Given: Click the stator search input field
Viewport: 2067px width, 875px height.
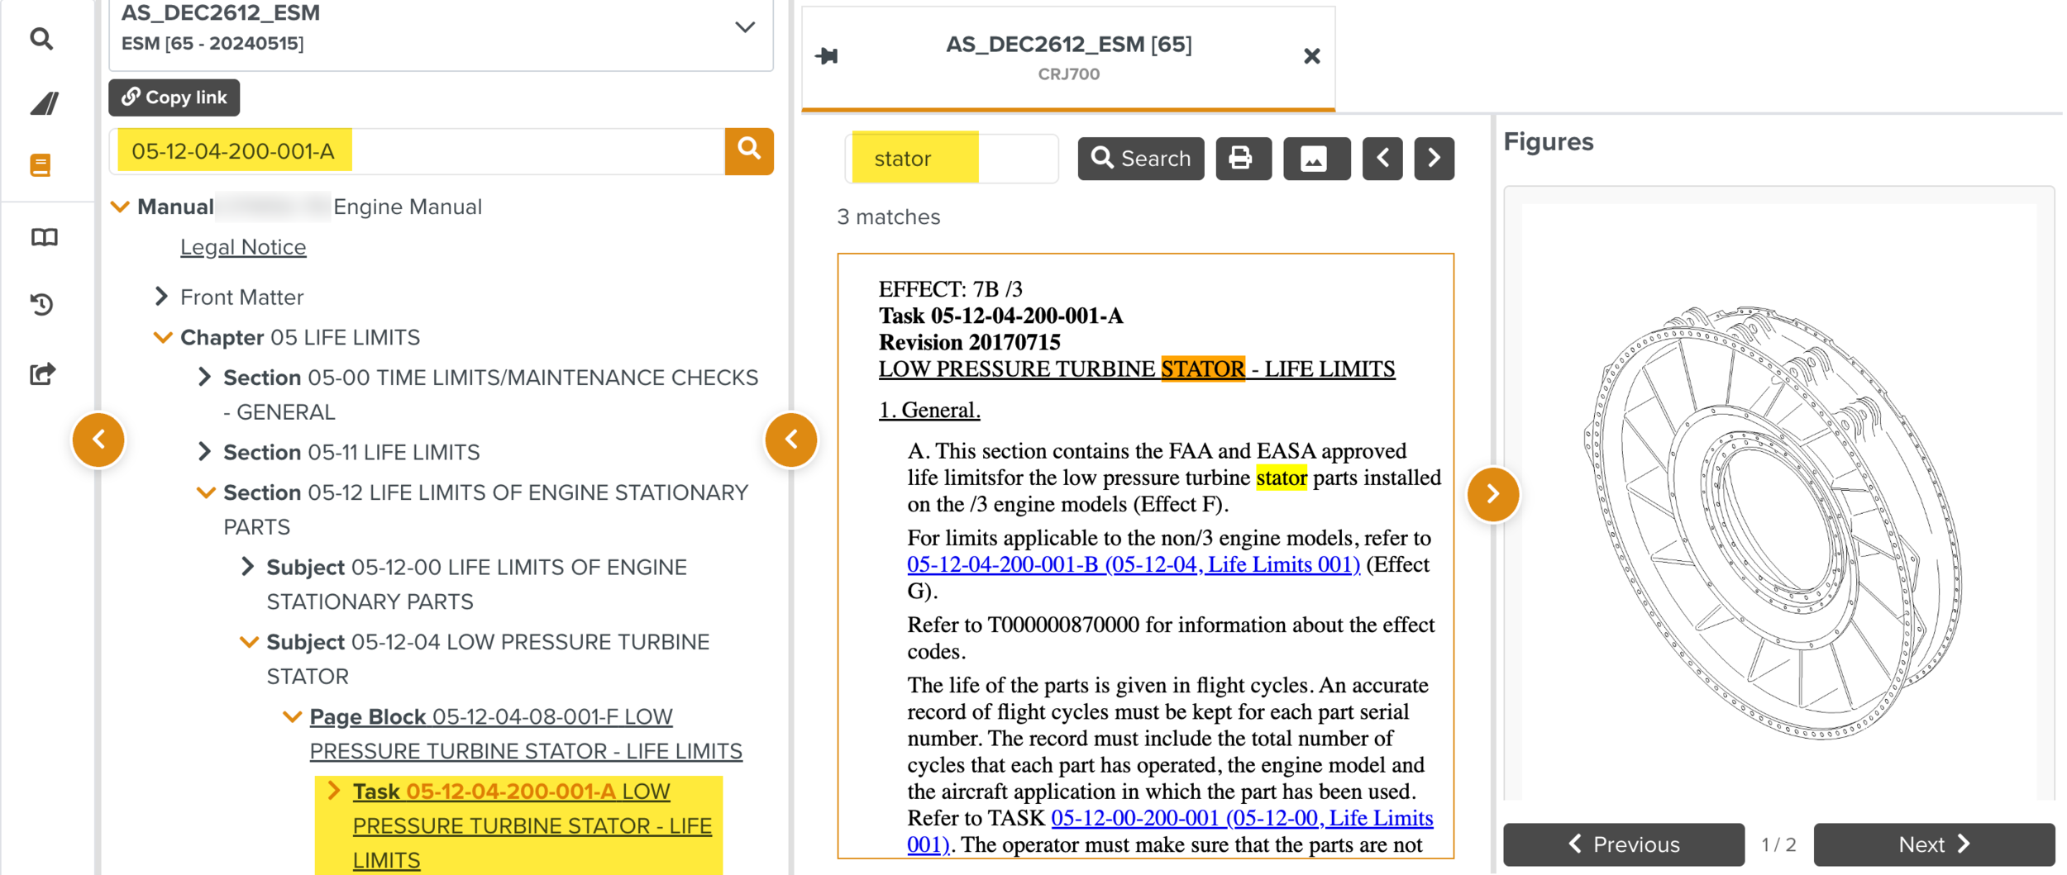Looking at the screenshot, I should pyautogui.click(x=951, y=158).
